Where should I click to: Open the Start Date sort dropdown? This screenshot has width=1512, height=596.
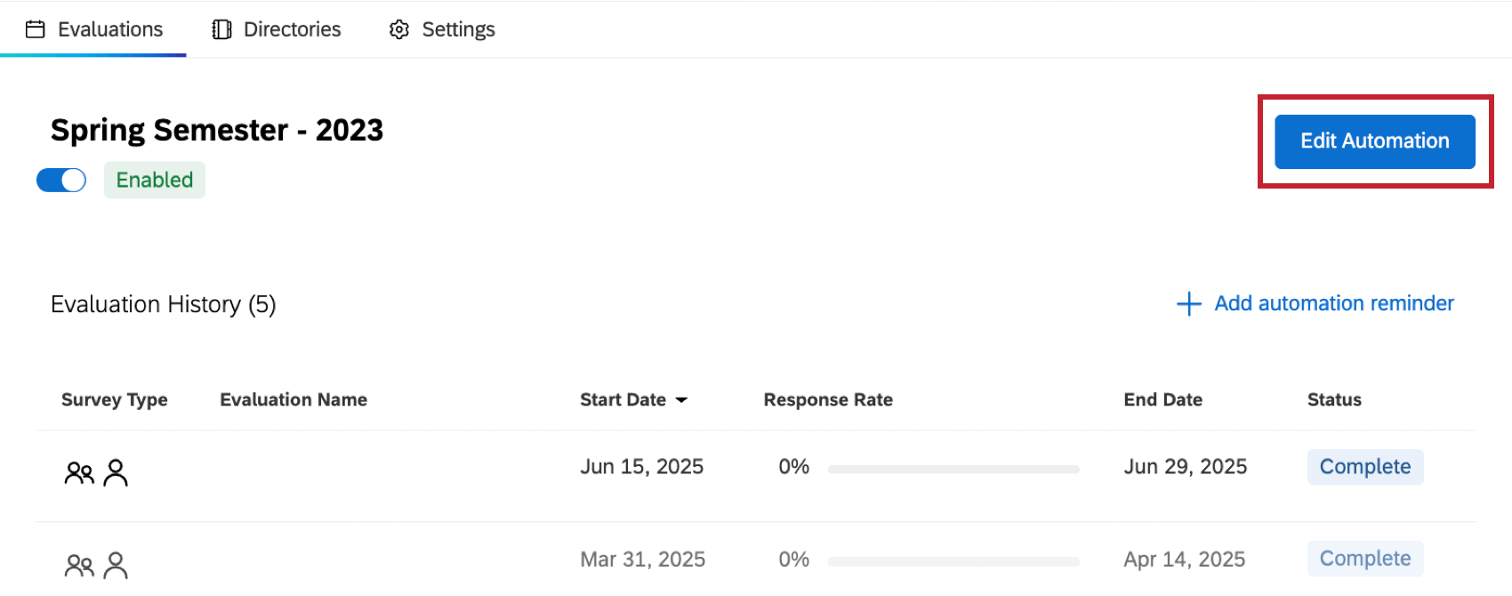coord(682,400)
